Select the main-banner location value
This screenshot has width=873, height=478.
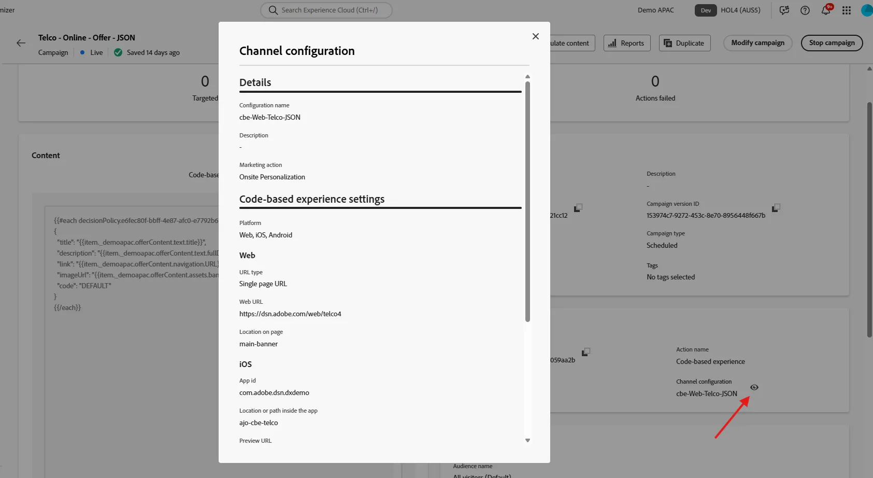point(259,344)
